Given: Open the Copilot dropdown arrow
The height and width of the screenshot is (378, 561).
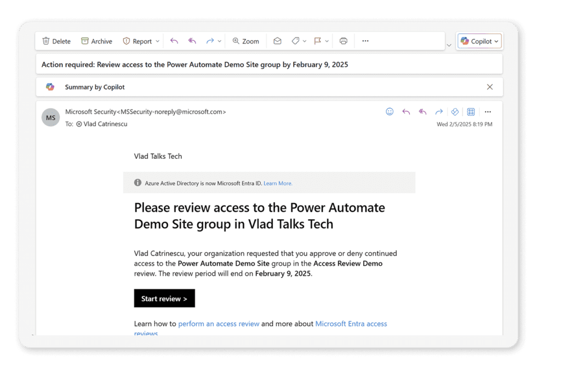Looking at the screenshot, I should point(496,42).
